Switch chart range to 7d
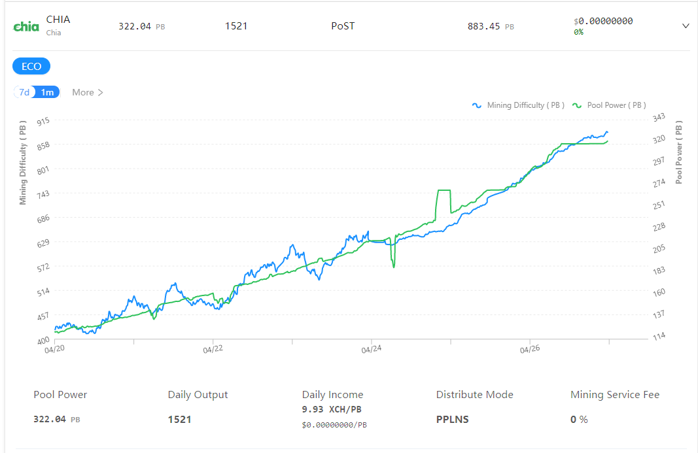Image resolution: width=698 pixels, height=453 pixels. [24, 92]
